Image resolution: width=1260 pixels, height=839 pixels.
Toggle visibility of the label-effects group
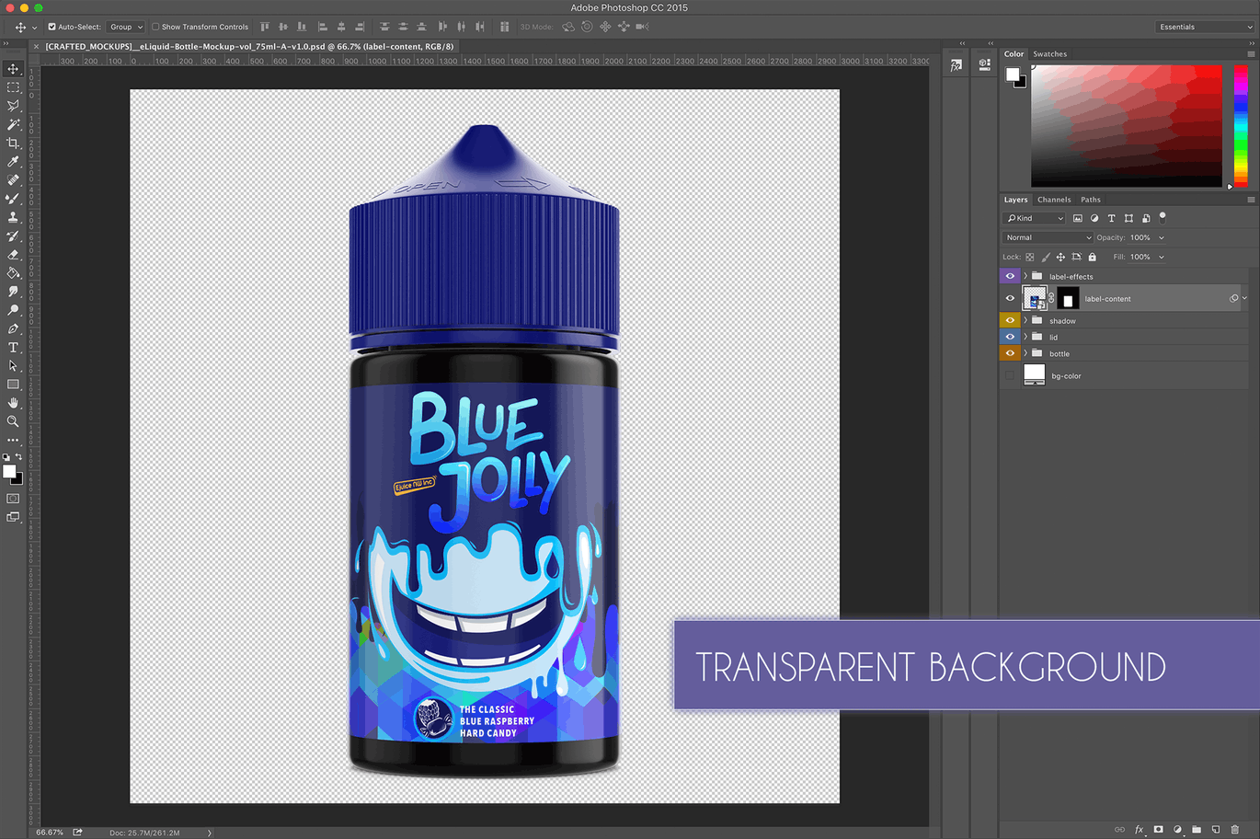[1010, 276]
